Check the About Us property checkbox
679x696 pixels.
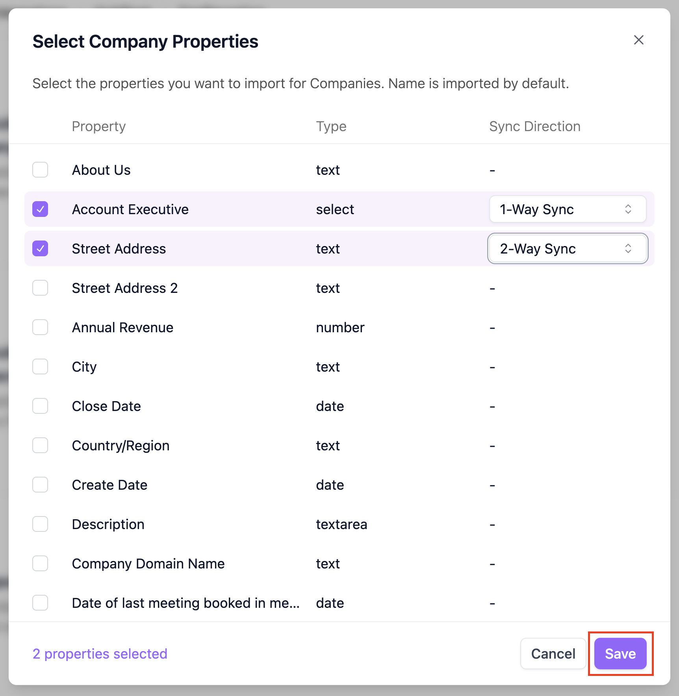coord(40,170)
